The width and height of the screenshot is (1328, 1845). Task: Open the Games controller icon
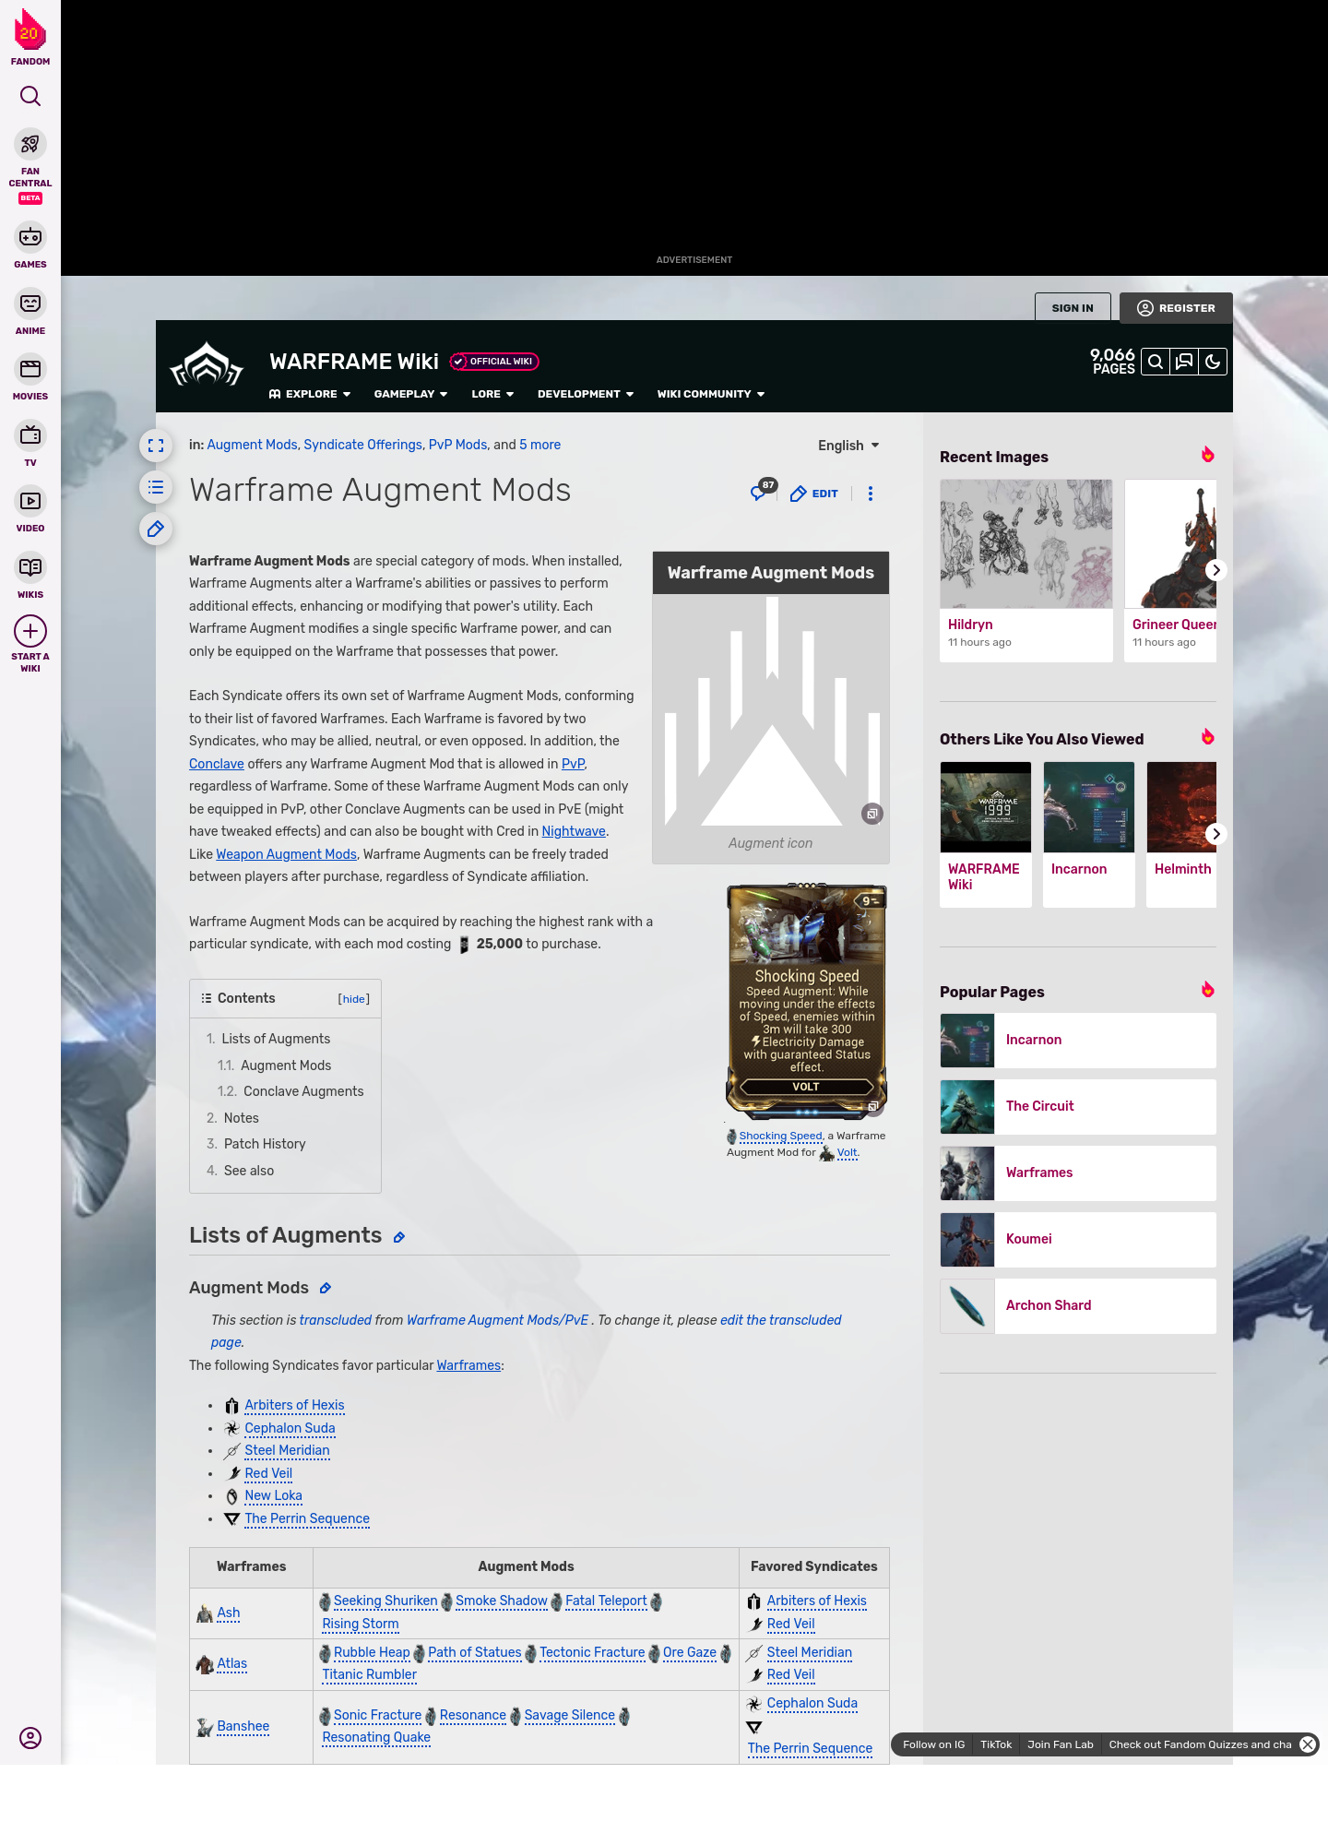click(30, 237)
